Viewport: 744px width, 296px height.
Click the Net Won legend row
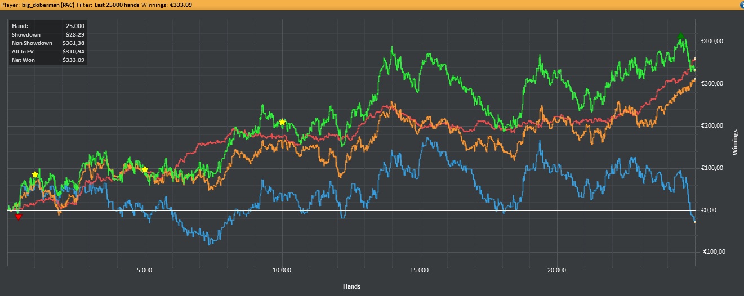(48, 59)
